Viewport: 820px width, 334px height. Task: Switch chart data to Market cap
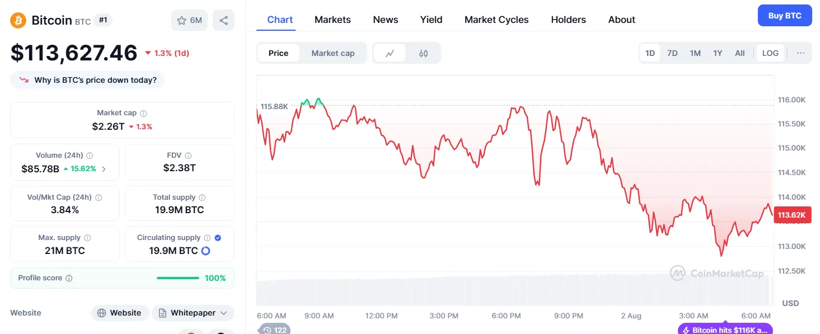pyautogui.click(x=333, y=53)
